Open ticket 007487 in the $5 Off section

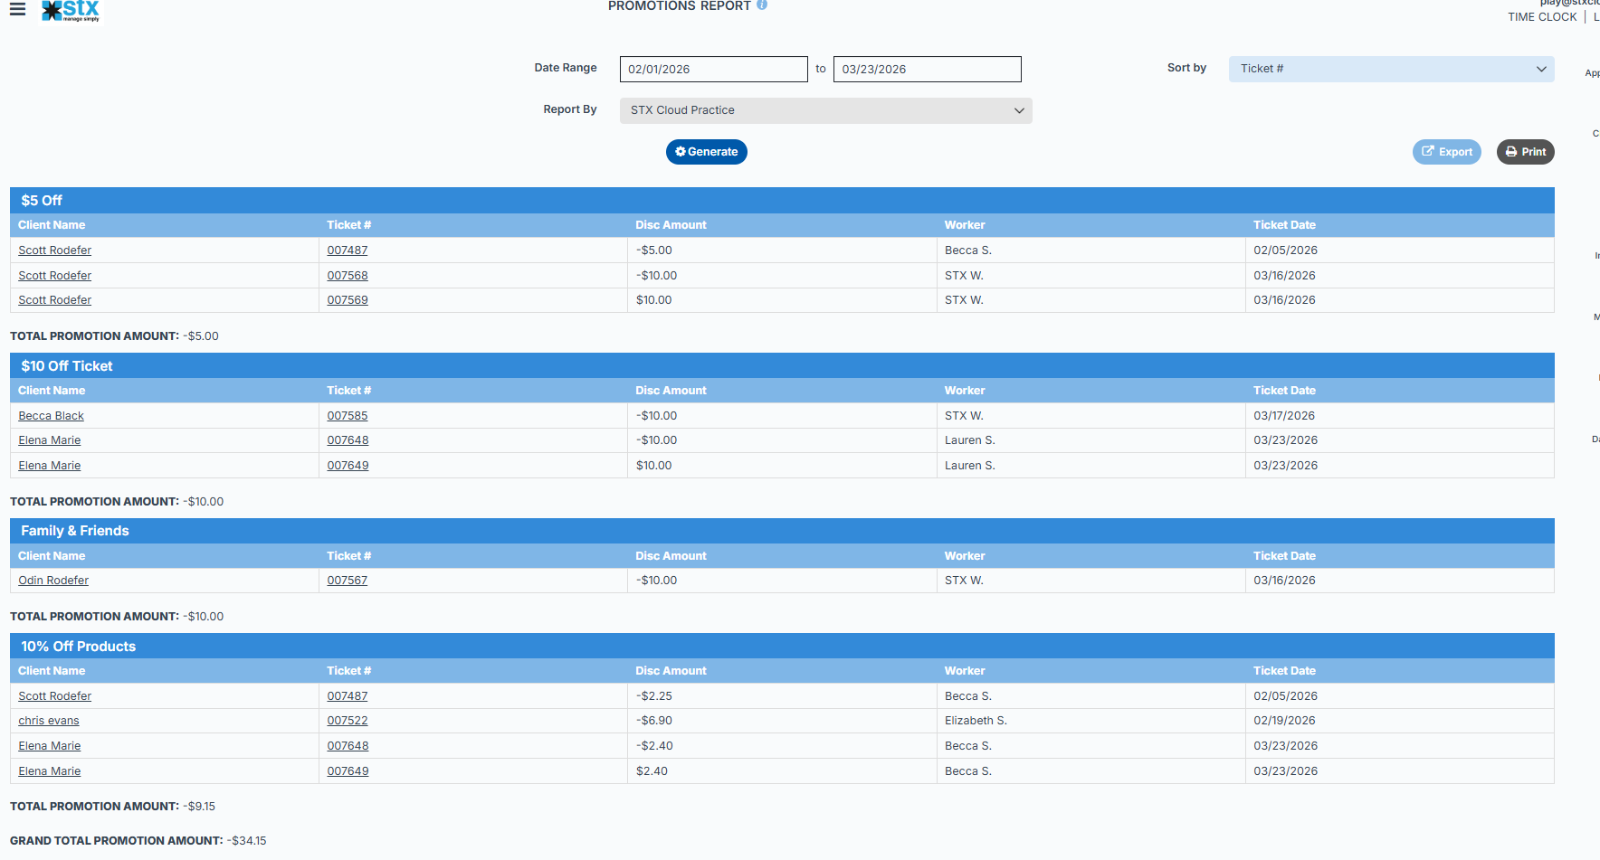click(x=348, y=250)
